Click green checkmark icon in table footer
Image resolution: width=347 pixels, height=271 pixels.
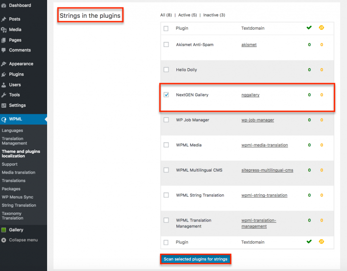pos(309,242)
